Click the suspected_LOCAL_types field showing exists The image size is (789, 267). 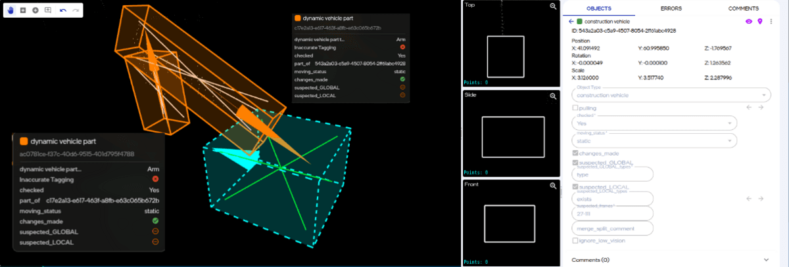612,199
